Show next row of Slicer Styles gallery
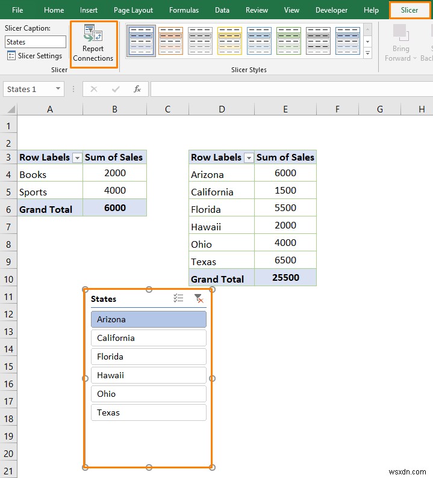The image size is (433, 478). [367, 41]
